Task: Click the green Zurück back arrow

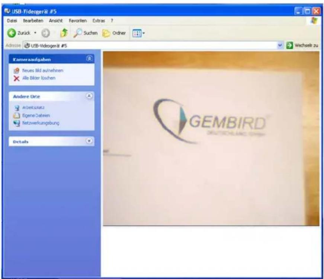Action: pos(12,33)
